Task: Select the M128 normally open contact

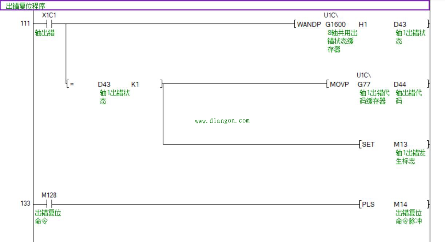Action: (49, 204)
